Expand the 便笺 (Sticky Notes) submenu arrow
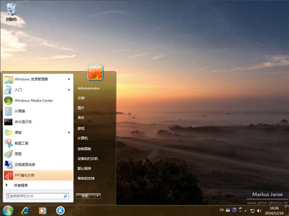The height and width of the screenshot is (216, 289). (x=69, y=132)
